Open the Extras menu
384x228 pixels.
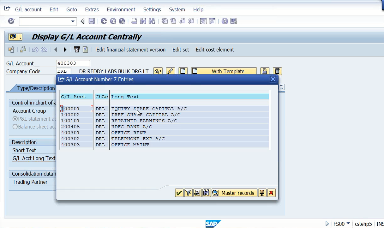(92, 9)
